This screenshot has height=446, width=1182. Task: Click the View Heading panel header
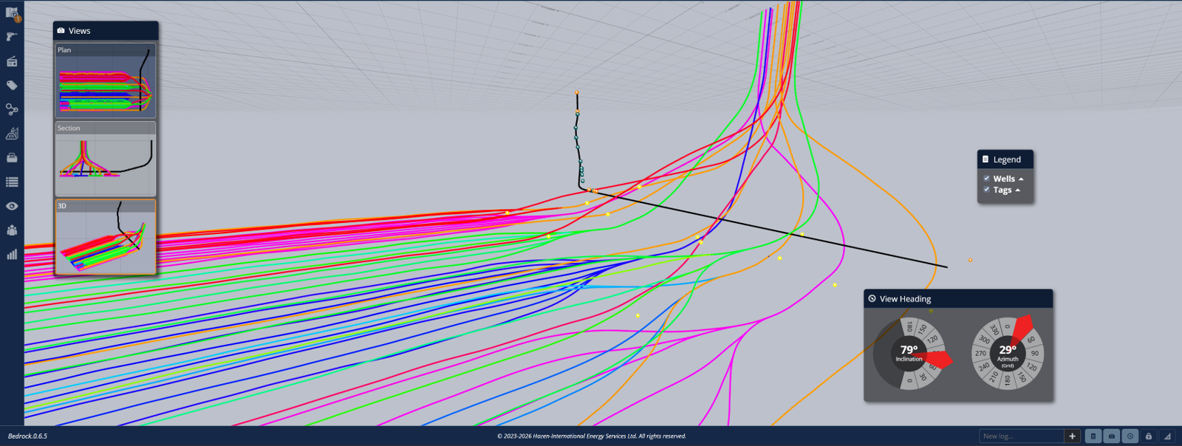[958, 299]
